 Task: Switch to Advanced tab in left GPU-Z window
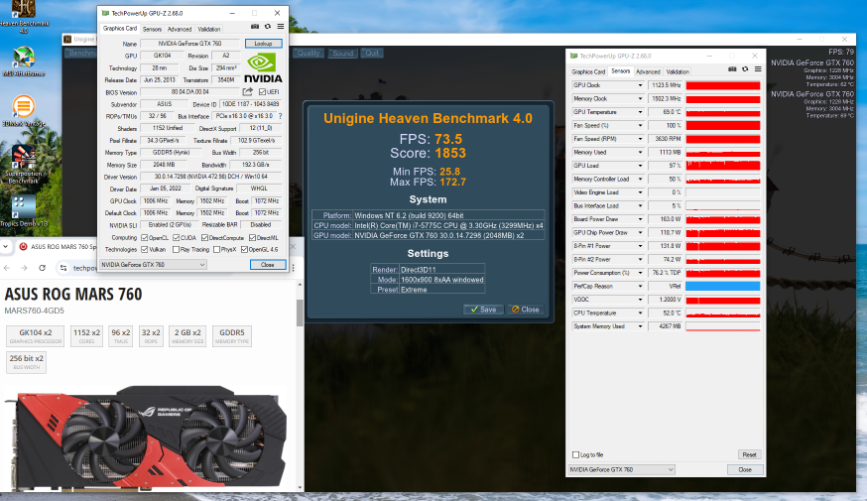180,29
